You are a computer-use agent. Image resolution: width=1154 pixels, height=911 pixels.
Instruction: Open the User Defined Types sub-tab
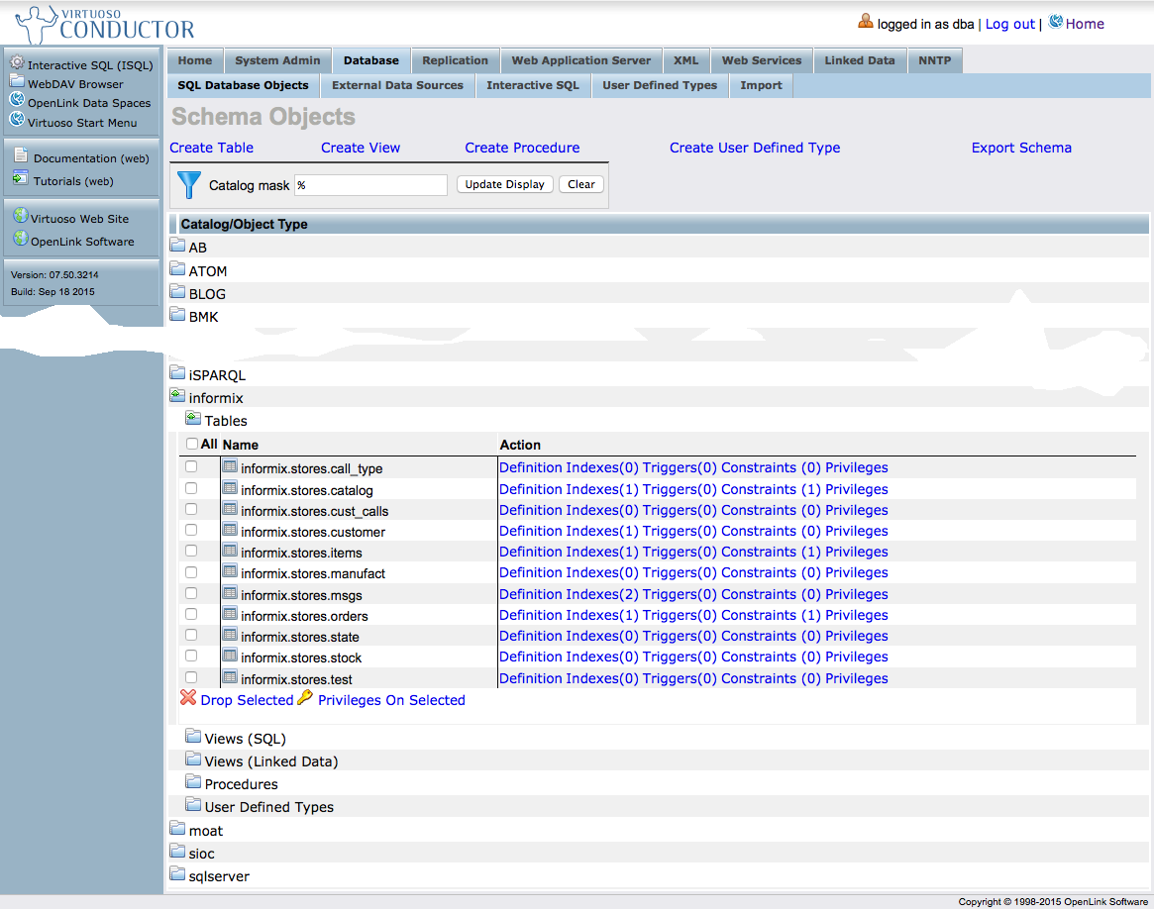[660, 85]
